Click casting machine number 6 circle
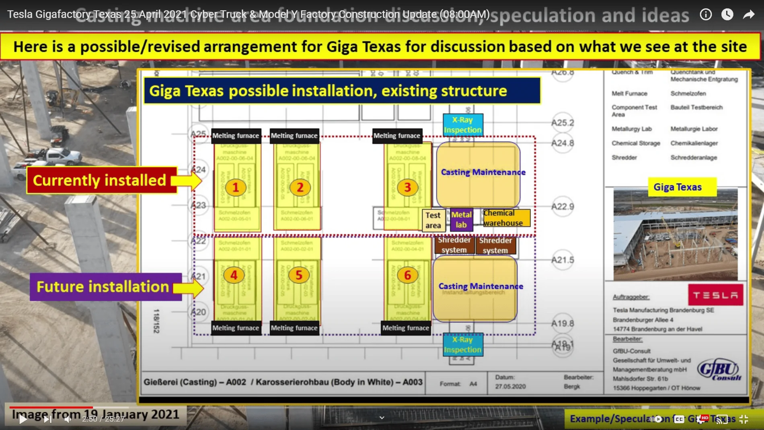764x430 pixels. pyautogui.click(x=407, y=275)
